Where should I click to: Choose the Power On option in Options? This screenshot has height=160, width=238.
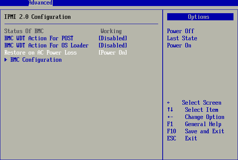pyautogui.click(x=179, y=46)
